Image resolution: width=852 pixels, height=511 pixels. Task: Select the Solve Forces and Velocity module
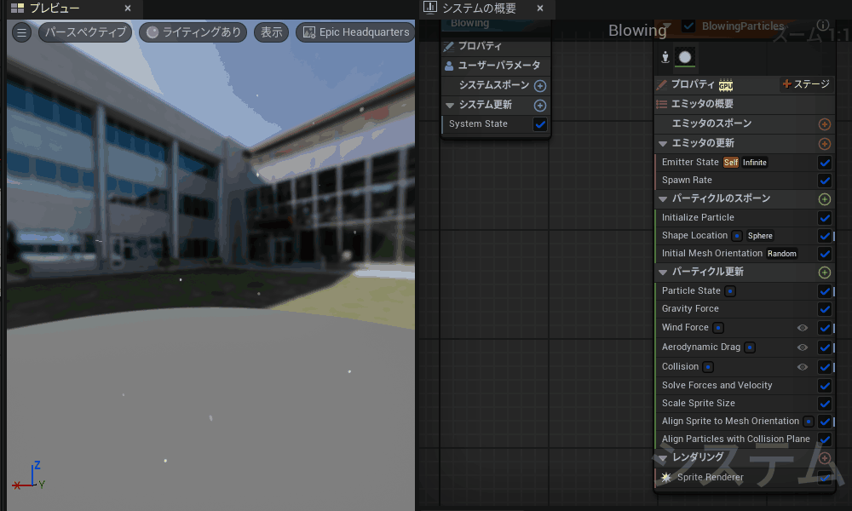click(x=717, y=385)
